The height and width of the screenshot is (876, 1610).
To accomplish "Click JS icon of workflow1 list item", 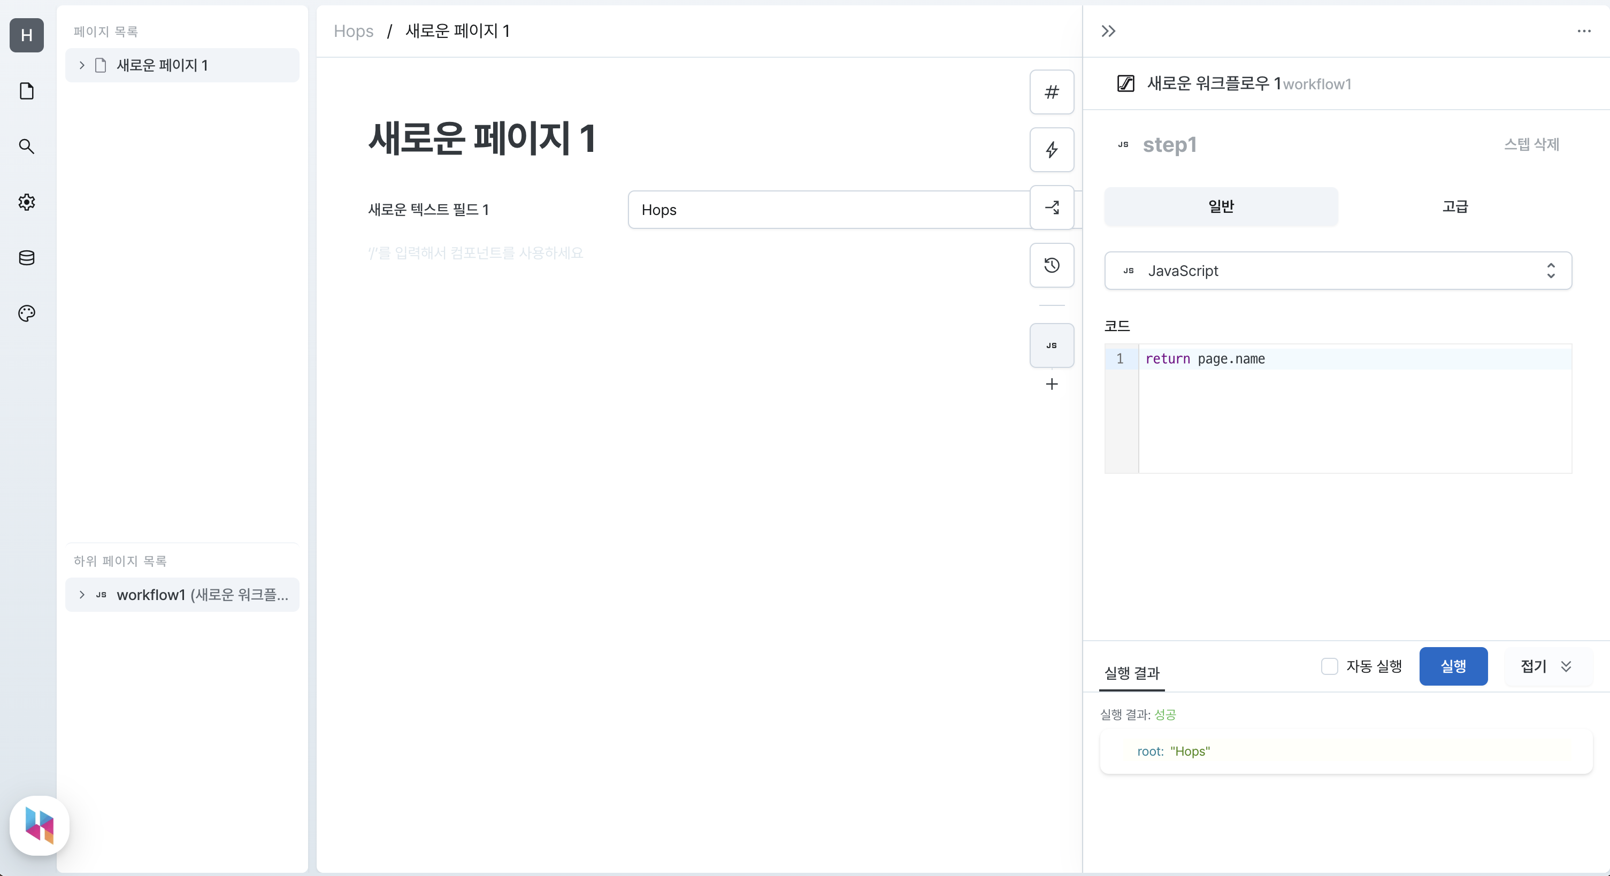I will pos(101,595).
